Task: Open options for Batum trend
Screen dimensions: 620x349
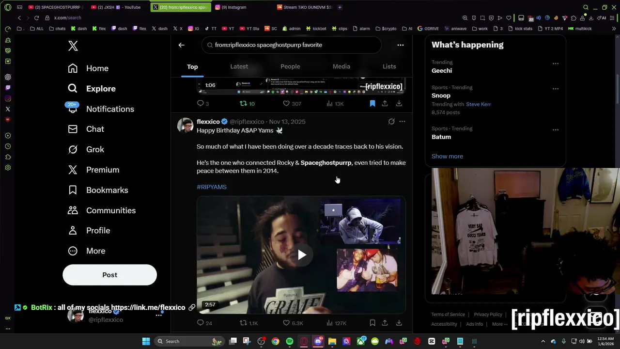Action: click(556, 130)
